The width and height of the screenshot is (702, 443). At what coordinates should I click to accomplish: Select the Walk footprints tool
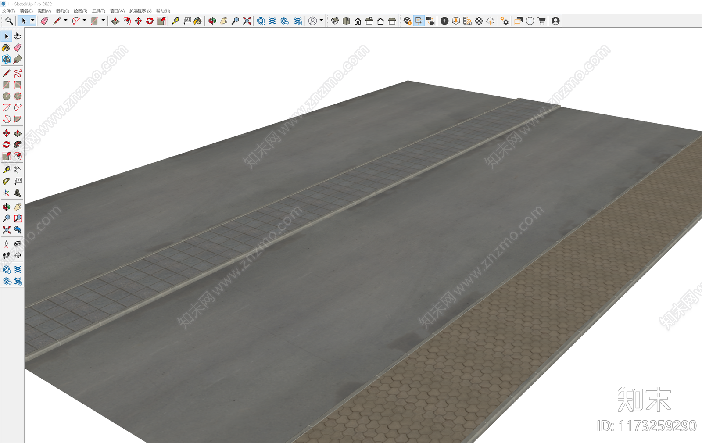pyautogui.click(x=6, y=255)
